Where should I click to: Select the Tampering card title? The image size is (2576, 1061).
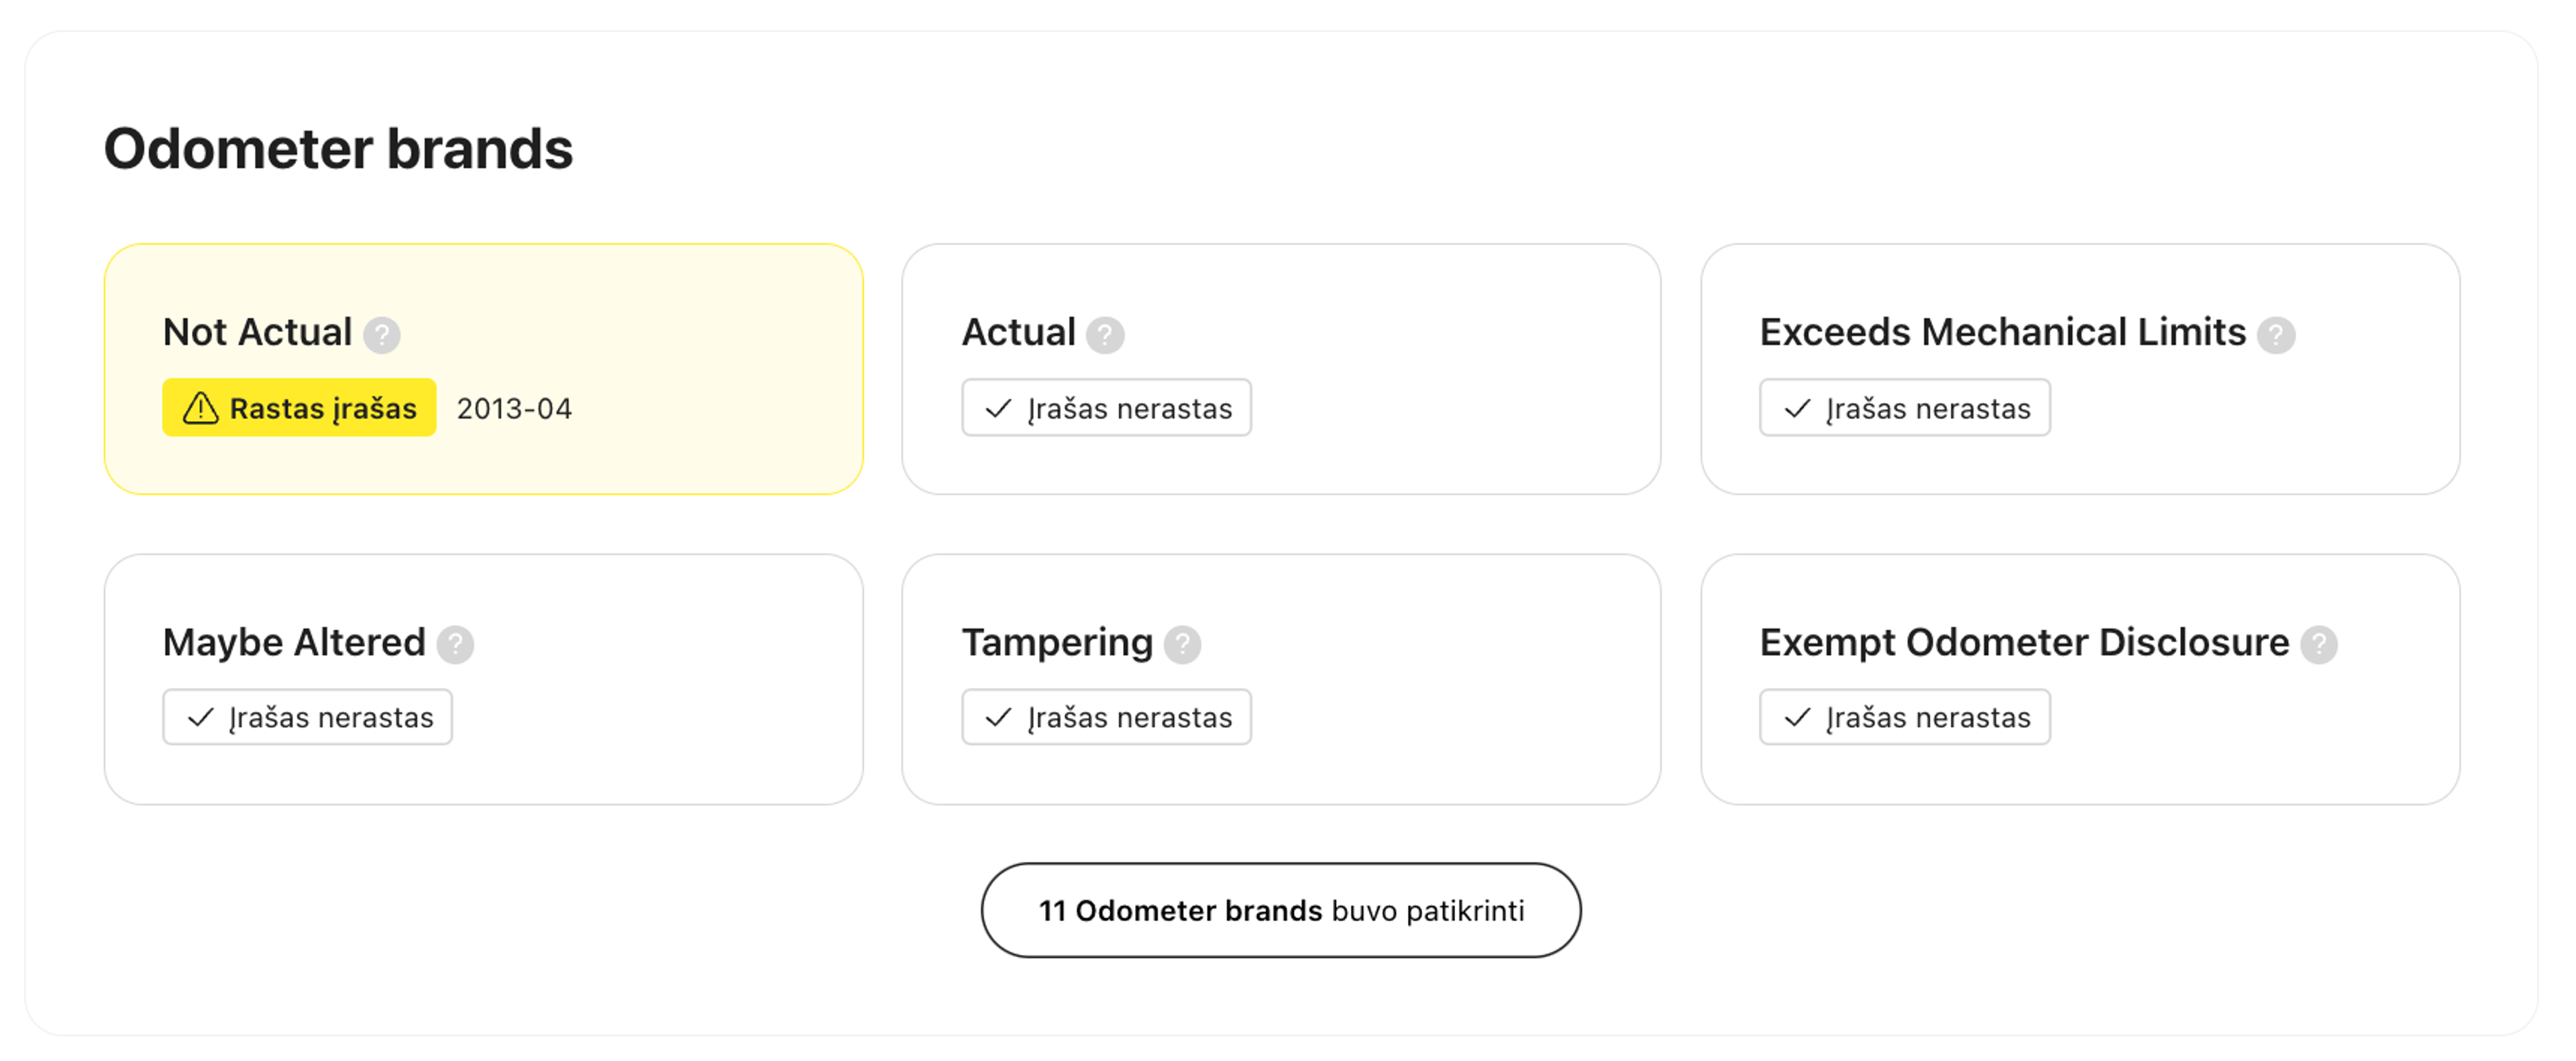(1056, 642)
